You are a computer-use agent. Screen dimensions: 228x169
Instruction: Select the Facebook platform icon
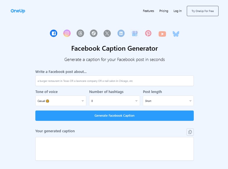[53, 33]
